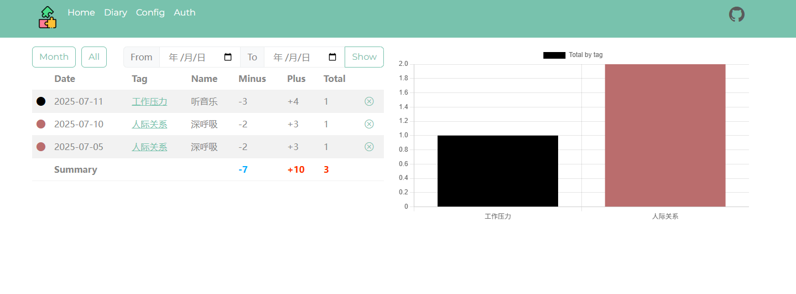Select the 2025-07-11 date cell

[x=79, y=102]
